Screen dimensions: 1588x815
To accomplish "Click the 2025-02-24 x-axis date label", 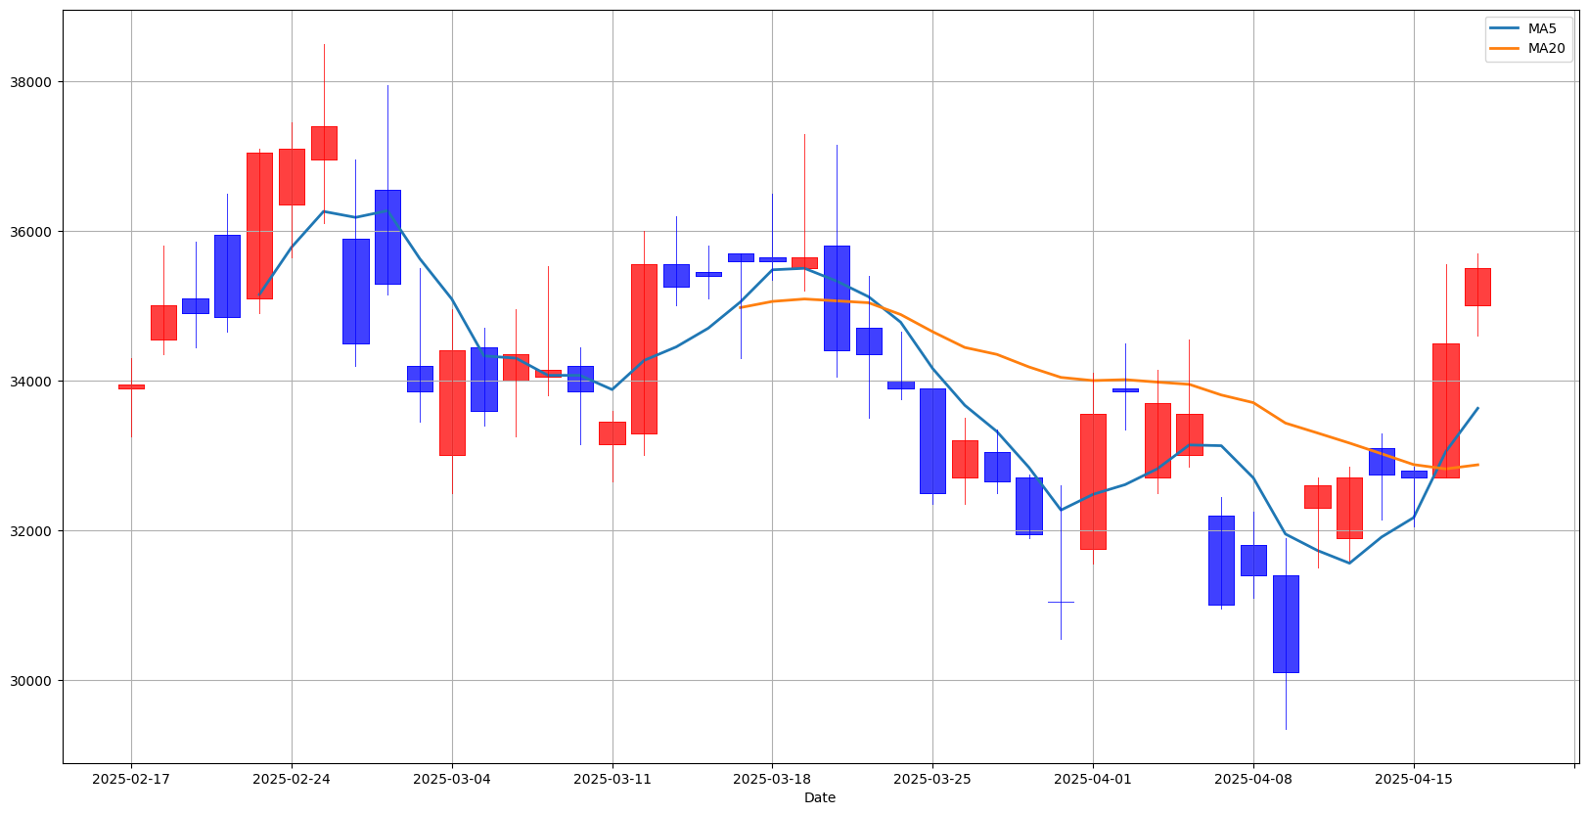I will [x=292, y=780].
